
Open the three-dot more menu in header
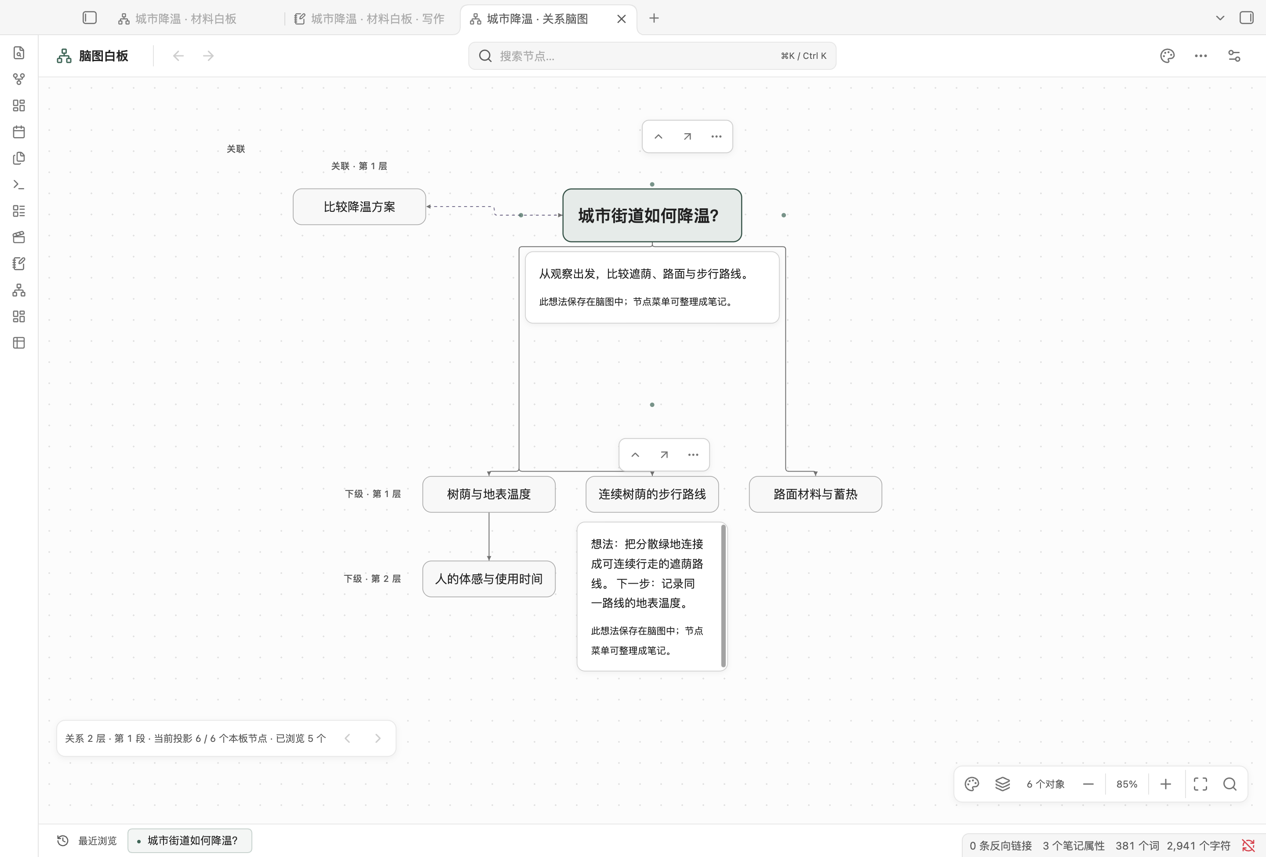[x=1201, y=55]
